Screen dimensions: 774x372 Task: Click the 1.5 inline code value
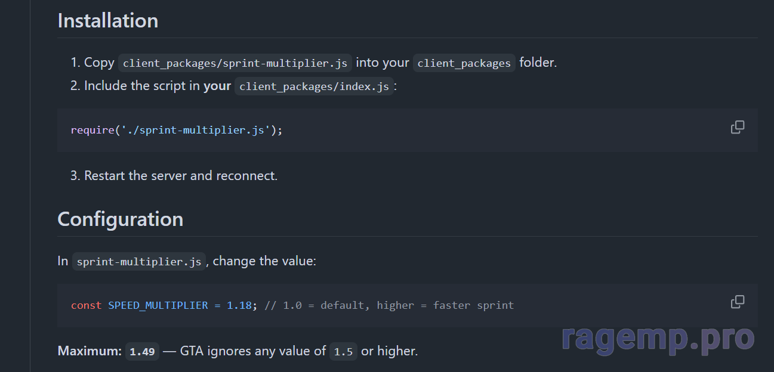pos(343,352)
